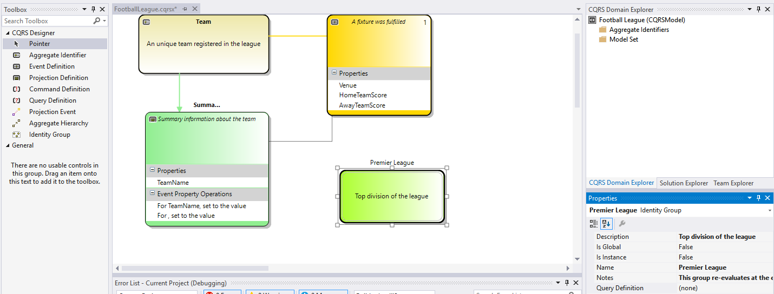Sort properties alphabetically
This screenshot has height=294, width=774.
click(607, 224)
